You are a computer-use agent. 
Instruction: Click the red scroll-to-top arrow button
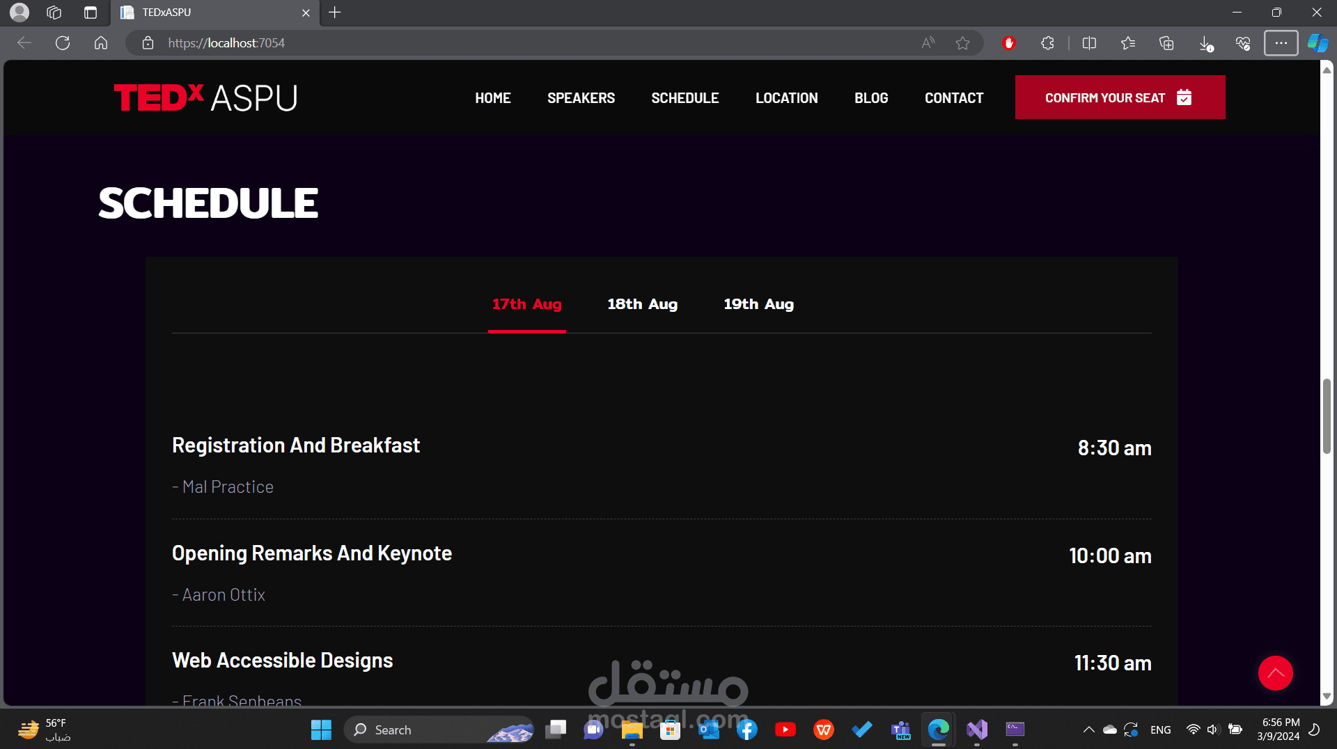pos(1275,673)
